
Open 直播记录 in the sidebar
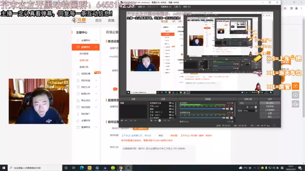84,67
